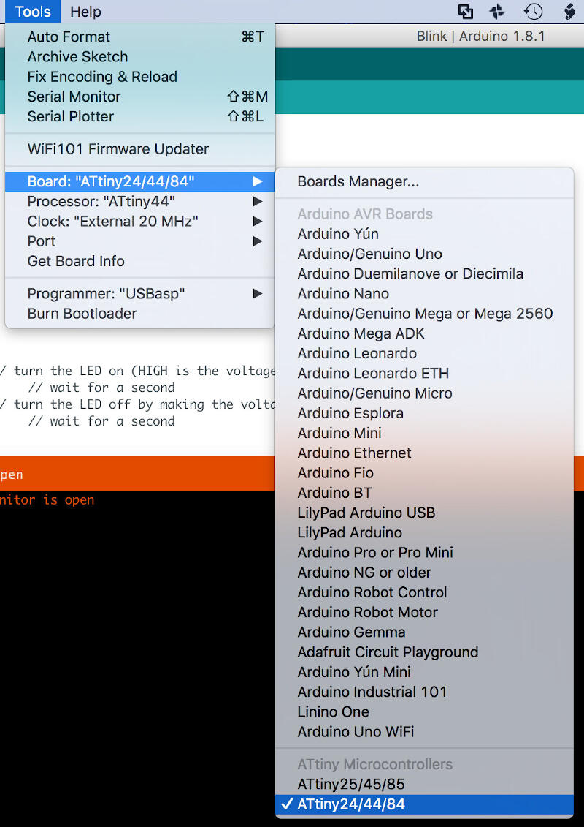The width and height of the screenshot is (584, 827).
Task: Click the Time Machine clock icon in menu bar
Action: coord(534,12)
